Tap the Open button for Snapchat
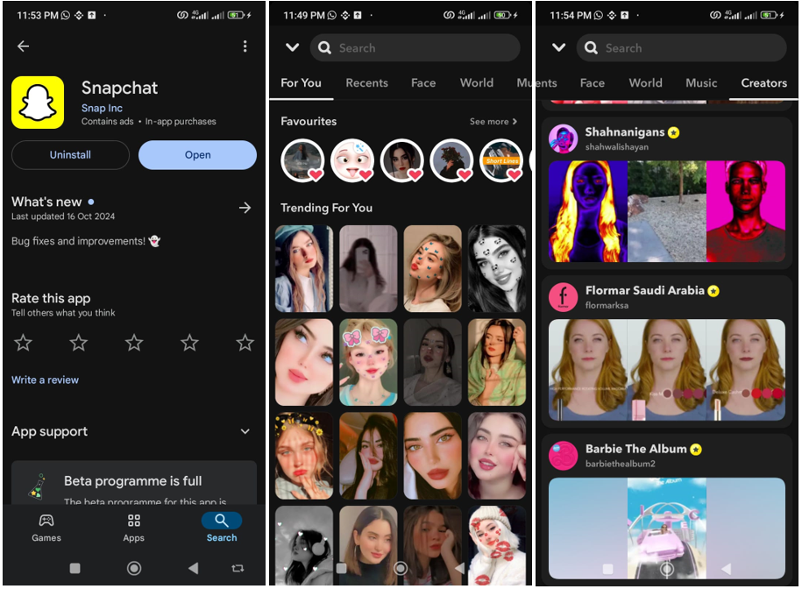This screenshot has width=802, height=589. coord(197,155)
